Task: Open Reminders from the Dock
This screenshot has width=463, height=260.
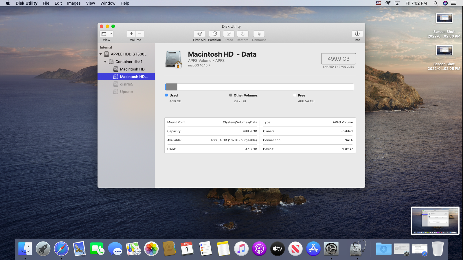Action: 205,249
